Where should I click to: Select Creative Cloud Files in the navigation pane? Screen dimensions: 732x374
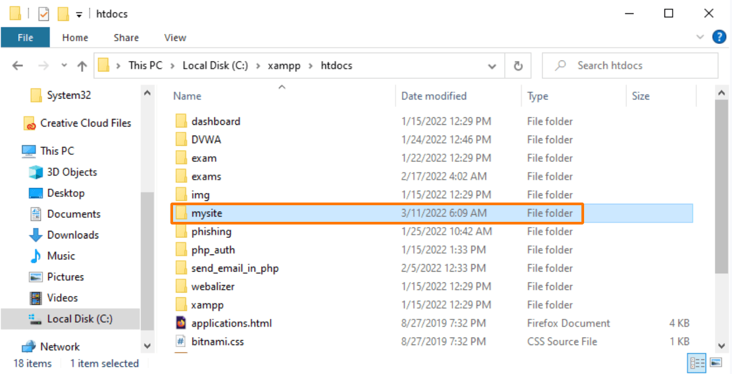pyautogui.click(x=86, y=123)
